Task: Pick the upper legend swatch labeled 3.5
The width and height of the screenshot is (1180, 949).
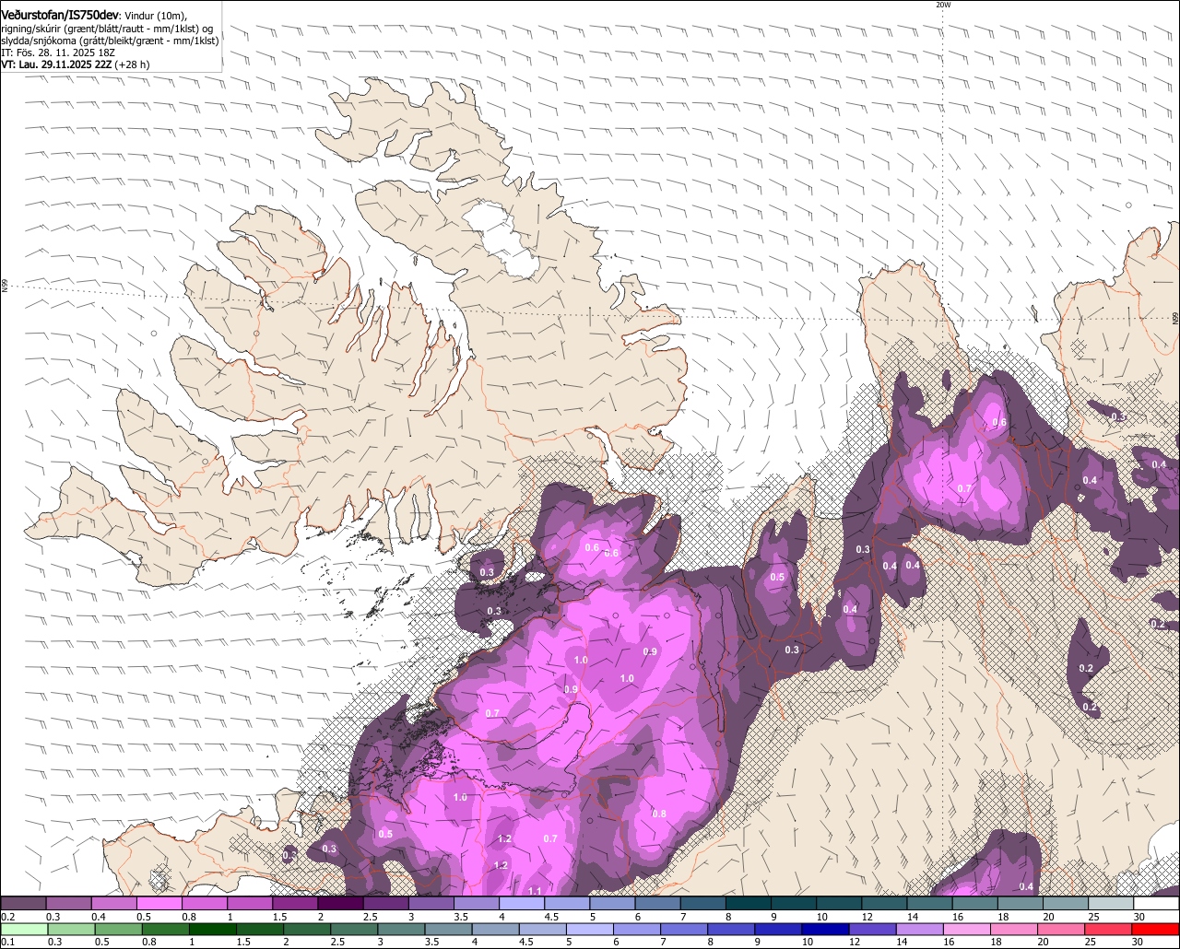Action: point(476,904)
